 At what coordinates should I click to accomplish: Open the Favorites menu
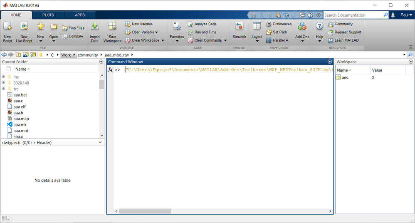[177, 32]
